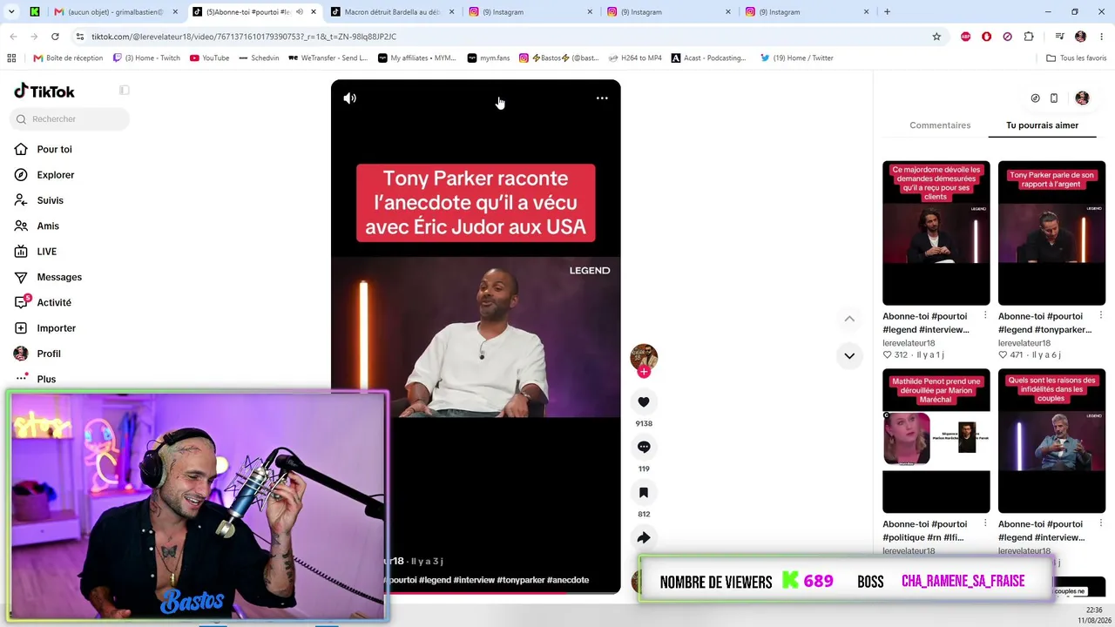Open the YouTube bookmark

pos(210,58)
